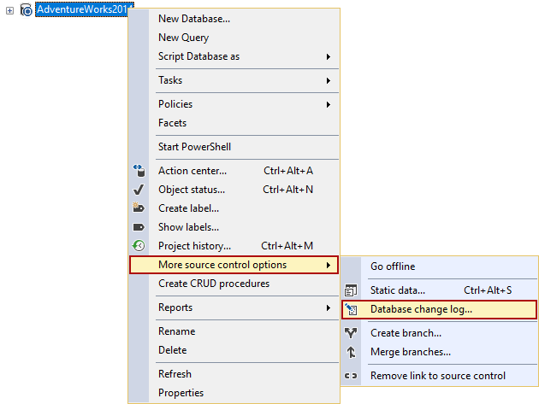Click the Database change log icon
This screenshot has width=539, height=404.
coord(351,309)
